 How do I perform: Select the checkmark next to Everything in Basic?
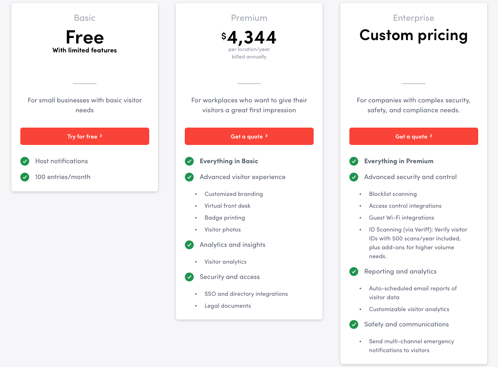coord(189,161)
